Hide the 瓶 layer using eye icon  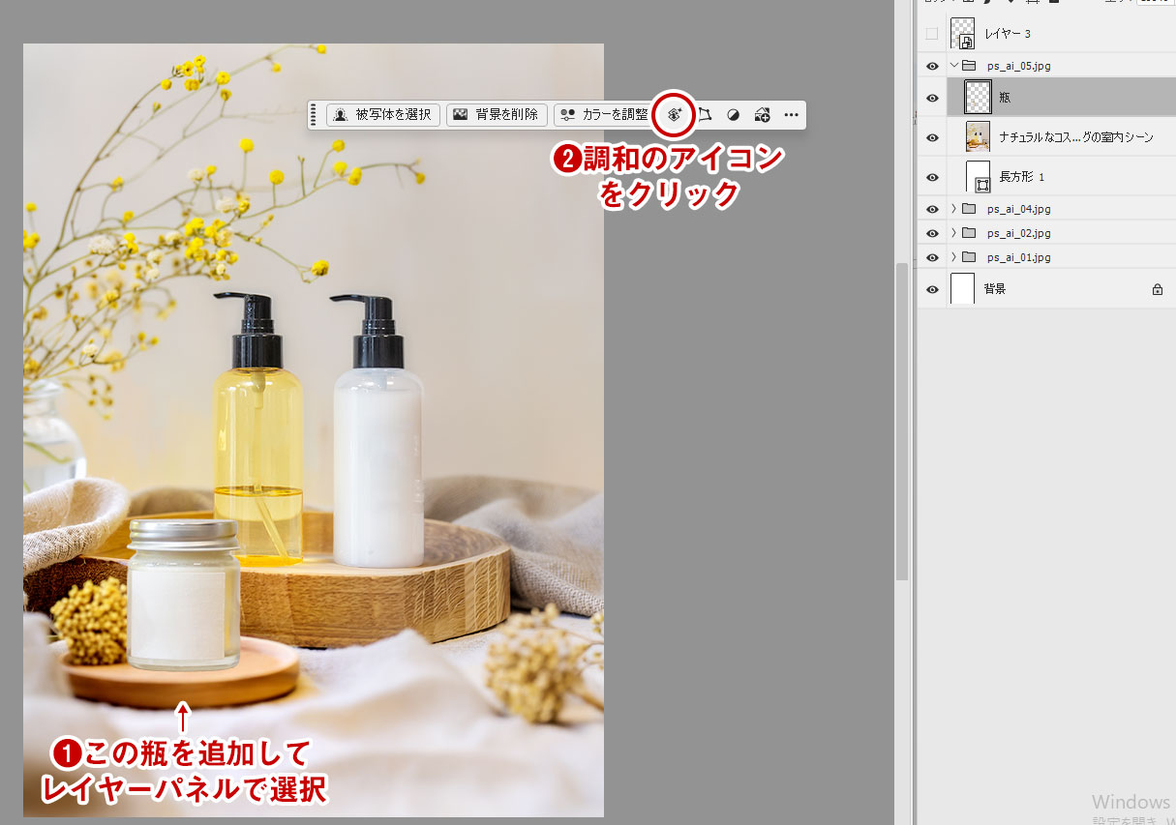pyautogui.click(x=932, y=98)
